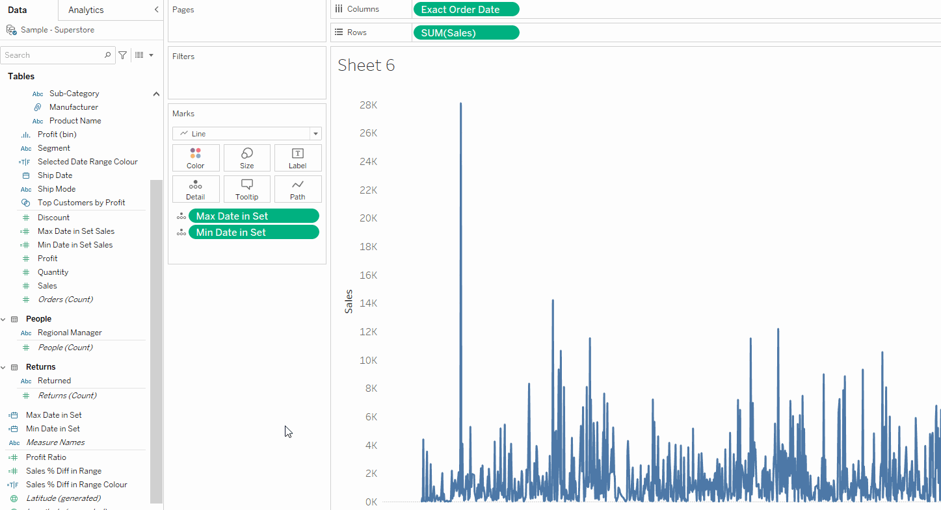Select the Profit Ratio field
Screen dimensions: 941x510
(46, 457)
